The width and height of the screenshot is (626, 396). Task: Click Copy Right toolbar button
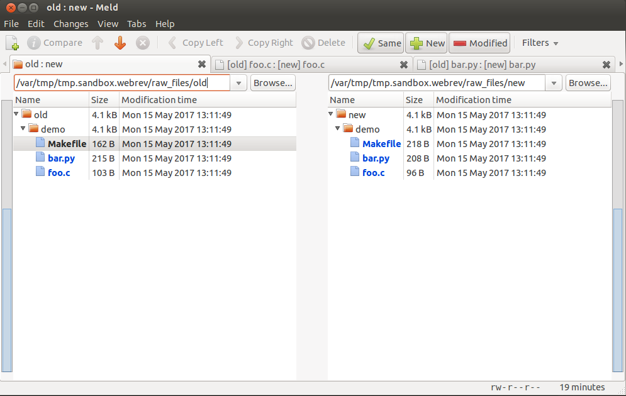point(264,43)
